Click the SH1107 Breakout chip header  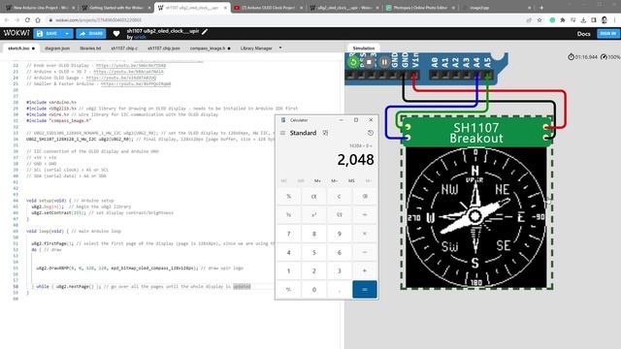coord(476,133)
